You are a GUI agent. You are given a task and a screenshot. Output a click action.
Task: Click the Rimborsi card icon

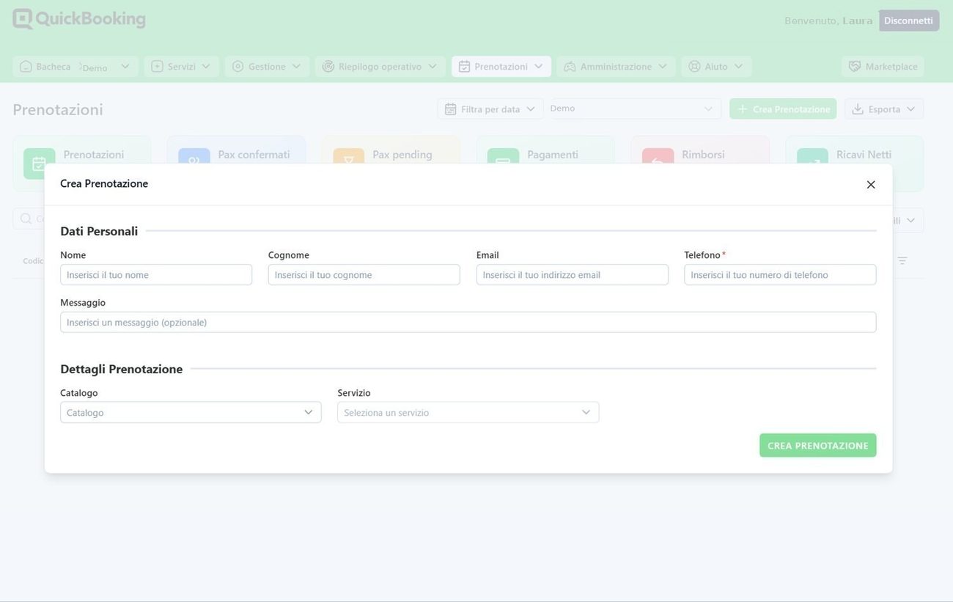click(658, 156)
